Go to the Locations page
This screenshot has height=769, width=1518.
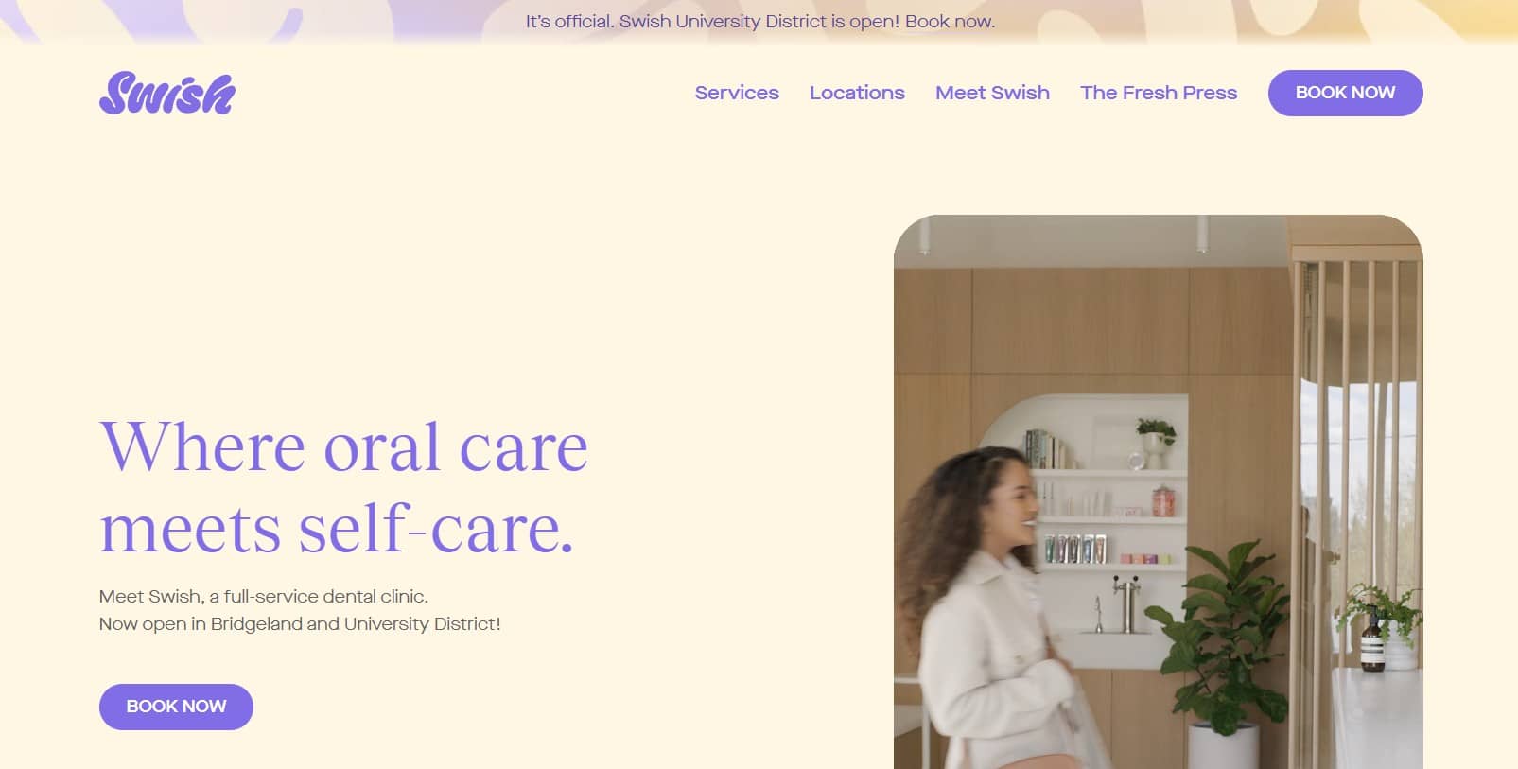(x=857, y=93)
